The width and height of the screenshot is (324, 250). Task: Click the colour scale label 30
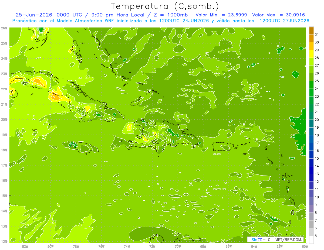click(x=317, y=42)
